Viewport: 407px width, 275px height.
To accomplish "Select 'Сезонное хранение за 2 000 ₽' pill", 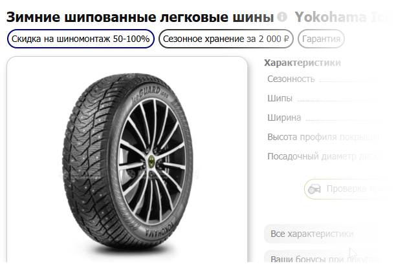I will (226, 39).
